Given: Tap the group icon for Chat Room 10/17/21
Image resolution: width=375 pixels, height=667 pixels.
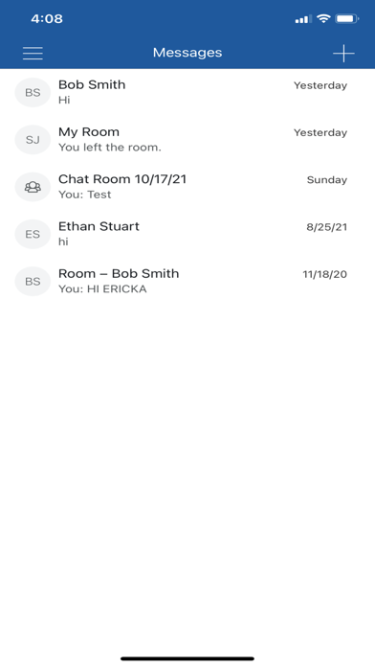Looking at the screenshot, I should [x=33, y=187].
